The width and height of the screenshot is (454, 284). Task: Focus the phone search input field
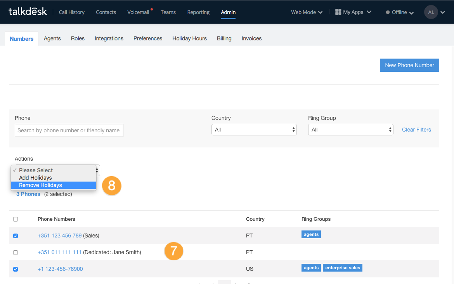coord(69,130)
